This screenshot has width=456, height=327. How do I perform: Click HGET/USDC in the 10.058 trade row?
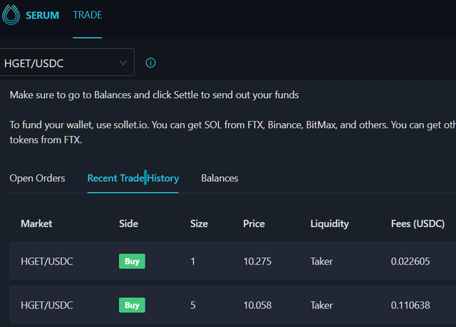pos(47,305)
